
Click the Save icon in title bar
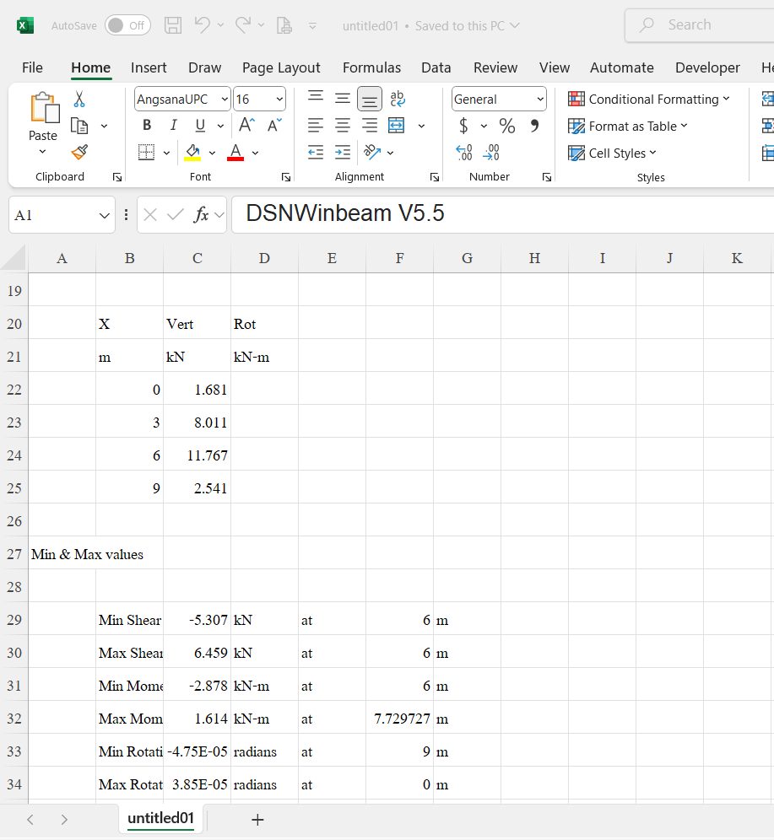coord(172,25)
